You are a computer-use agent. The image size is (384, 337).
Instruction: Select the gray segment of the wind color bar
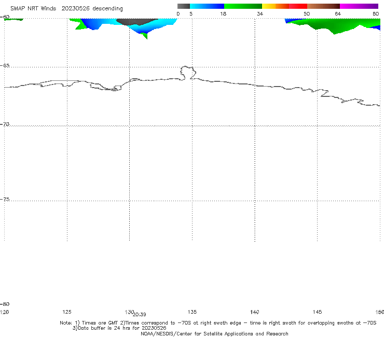(x=183, y=6)
